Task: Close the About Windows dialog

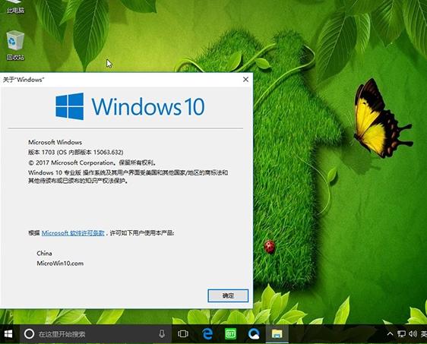Action: click(245, 79)
